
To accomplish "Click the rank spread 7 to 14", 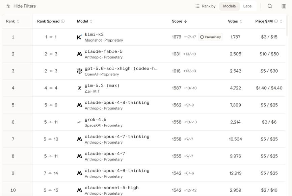I will point(51,173).
